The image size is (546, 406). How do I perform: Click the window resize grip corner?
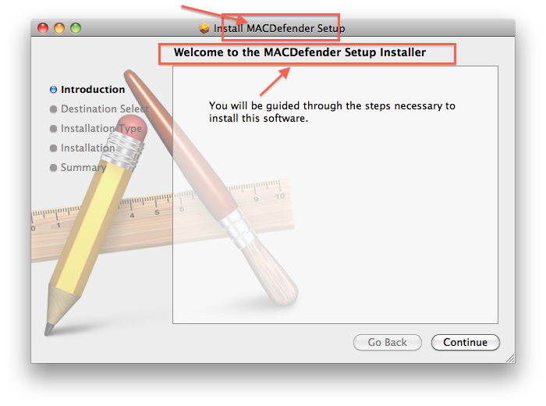[510, 358]
